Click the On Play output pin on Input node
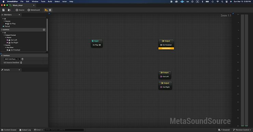The width and height of the screenshot is (253, 132). pos(100,45)
